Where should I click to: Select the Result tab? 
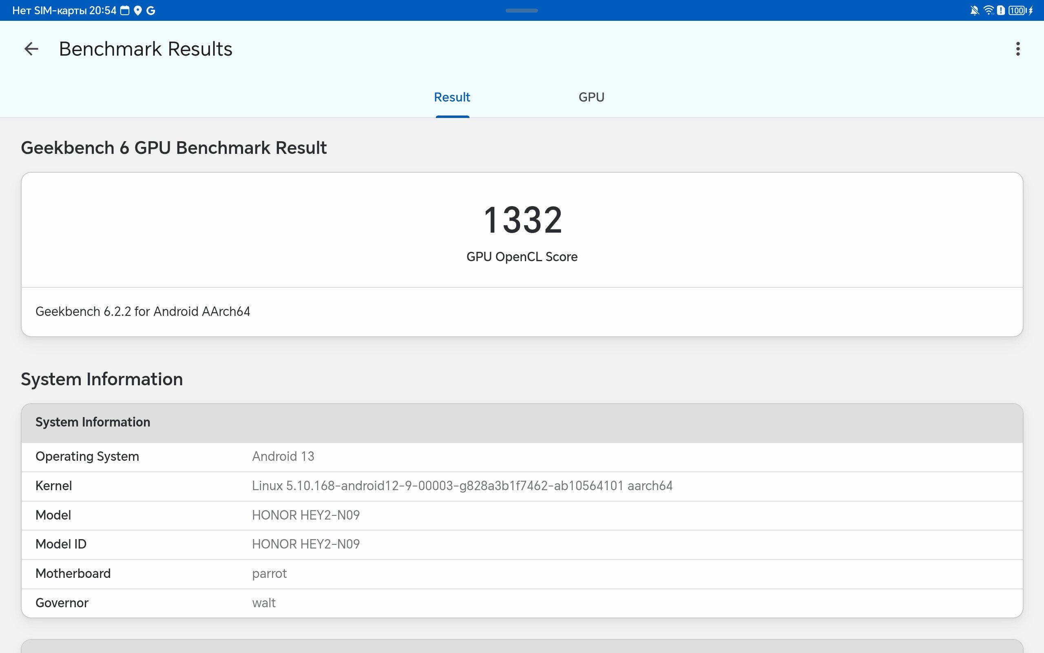[452, 97]
